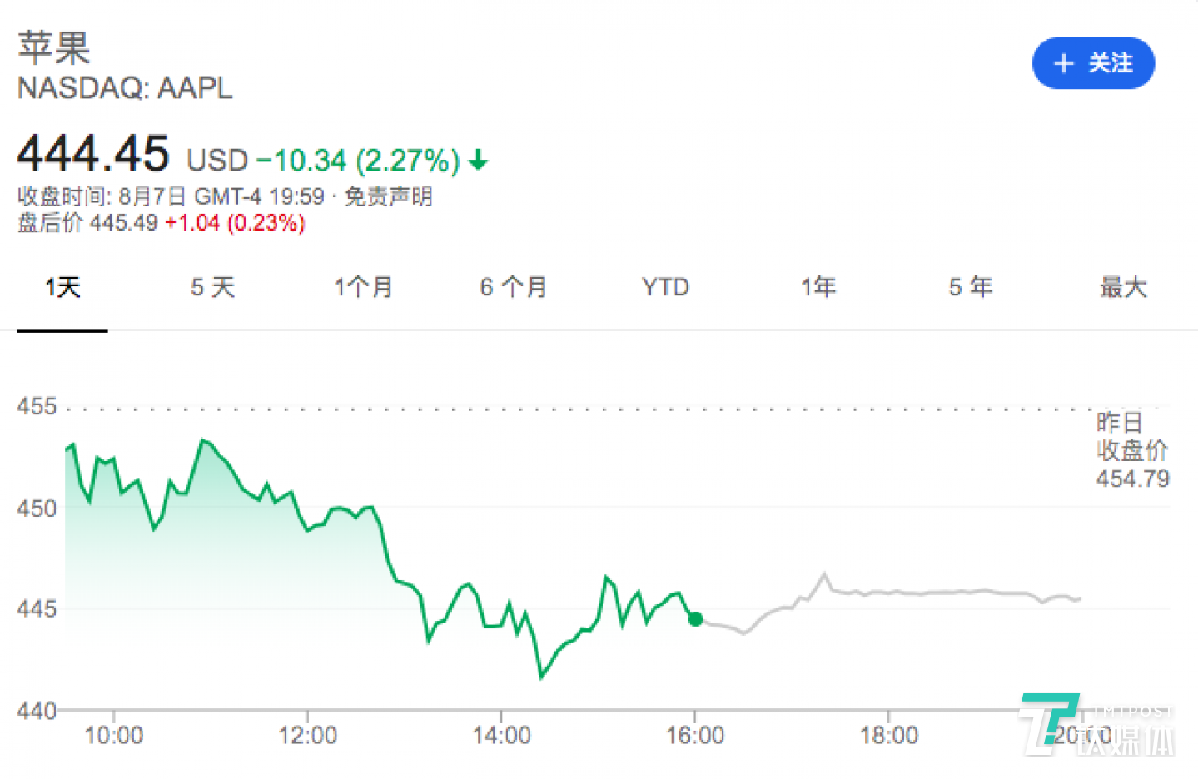Select the YTD range tab
This screenshot has height=779, width=1198.
coord(665,288)
